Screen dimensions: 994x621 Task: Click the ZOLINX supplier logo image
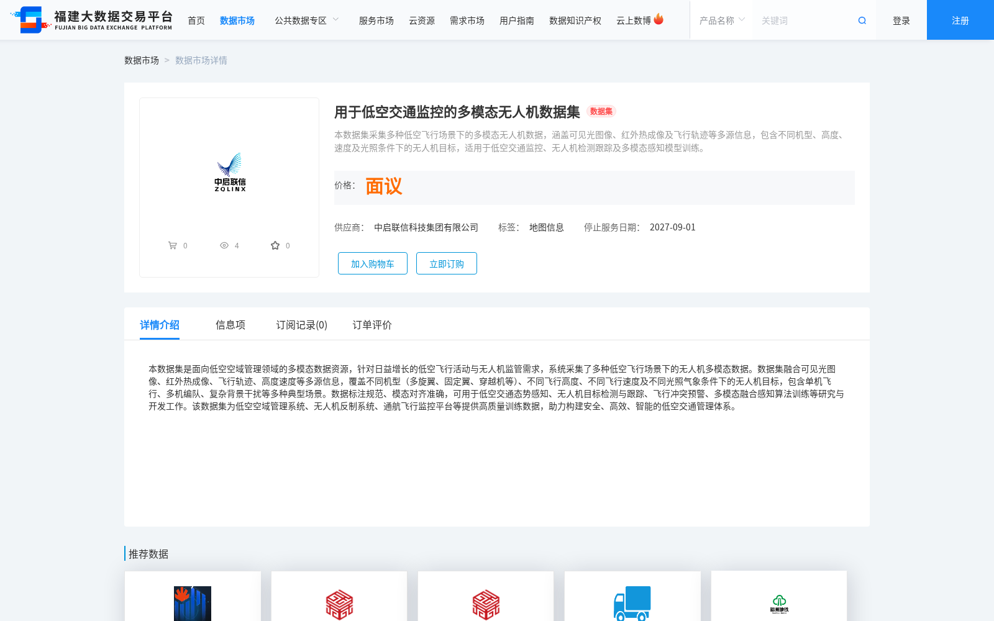[230, 172]
